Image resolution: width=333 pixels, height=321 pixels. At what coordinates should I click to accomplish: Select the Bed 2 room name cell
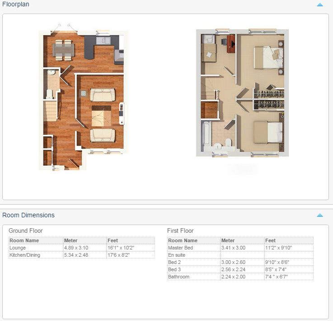pyautogui.click(x=174, y=263)
